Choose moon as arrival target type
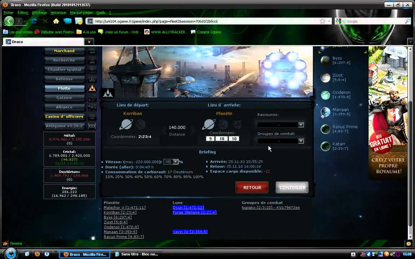 click(223, 124)
